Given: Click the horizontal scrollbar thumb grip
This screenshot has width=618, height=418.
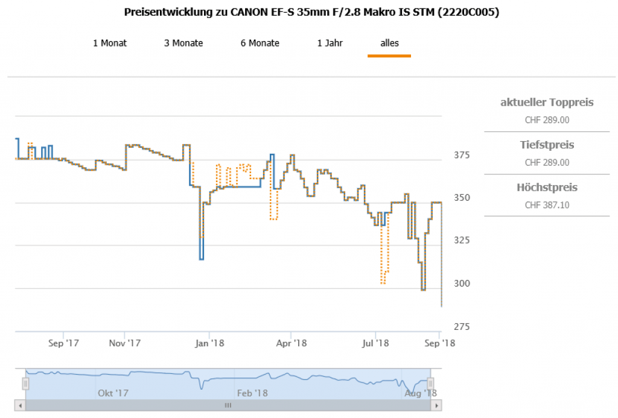Looking at the screenshot, I should (228, 405).
